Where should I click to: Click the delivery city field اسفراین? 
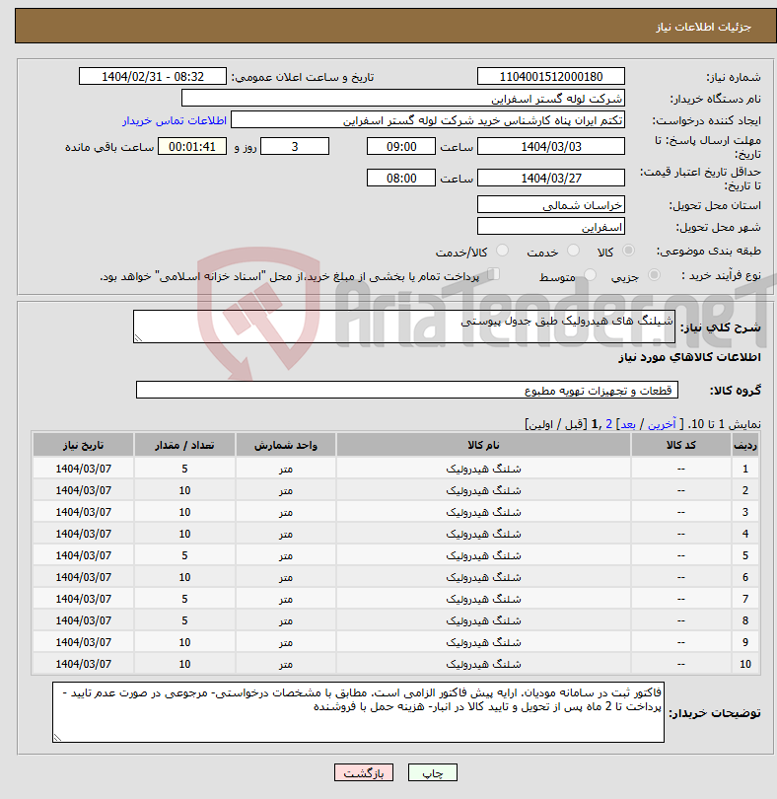click(x=551, y=227)
